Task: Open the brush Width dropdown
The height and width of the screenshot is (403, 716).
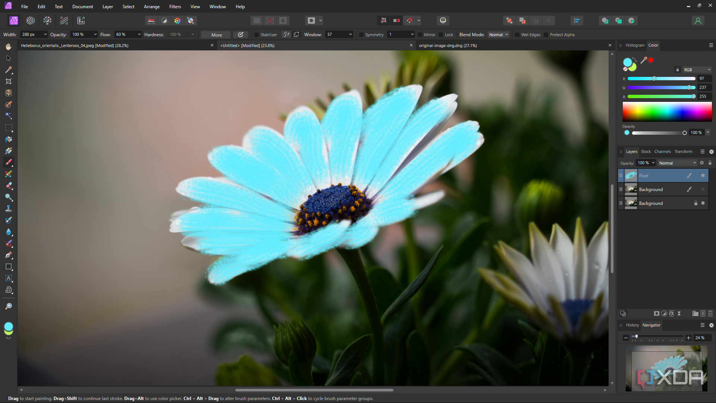Action: click(45, 34)
